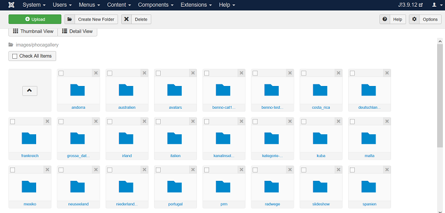Image resolution: width=445 pixels, height=213 pixels.
Task: Click the green Upload button
Action: [35, 19]
